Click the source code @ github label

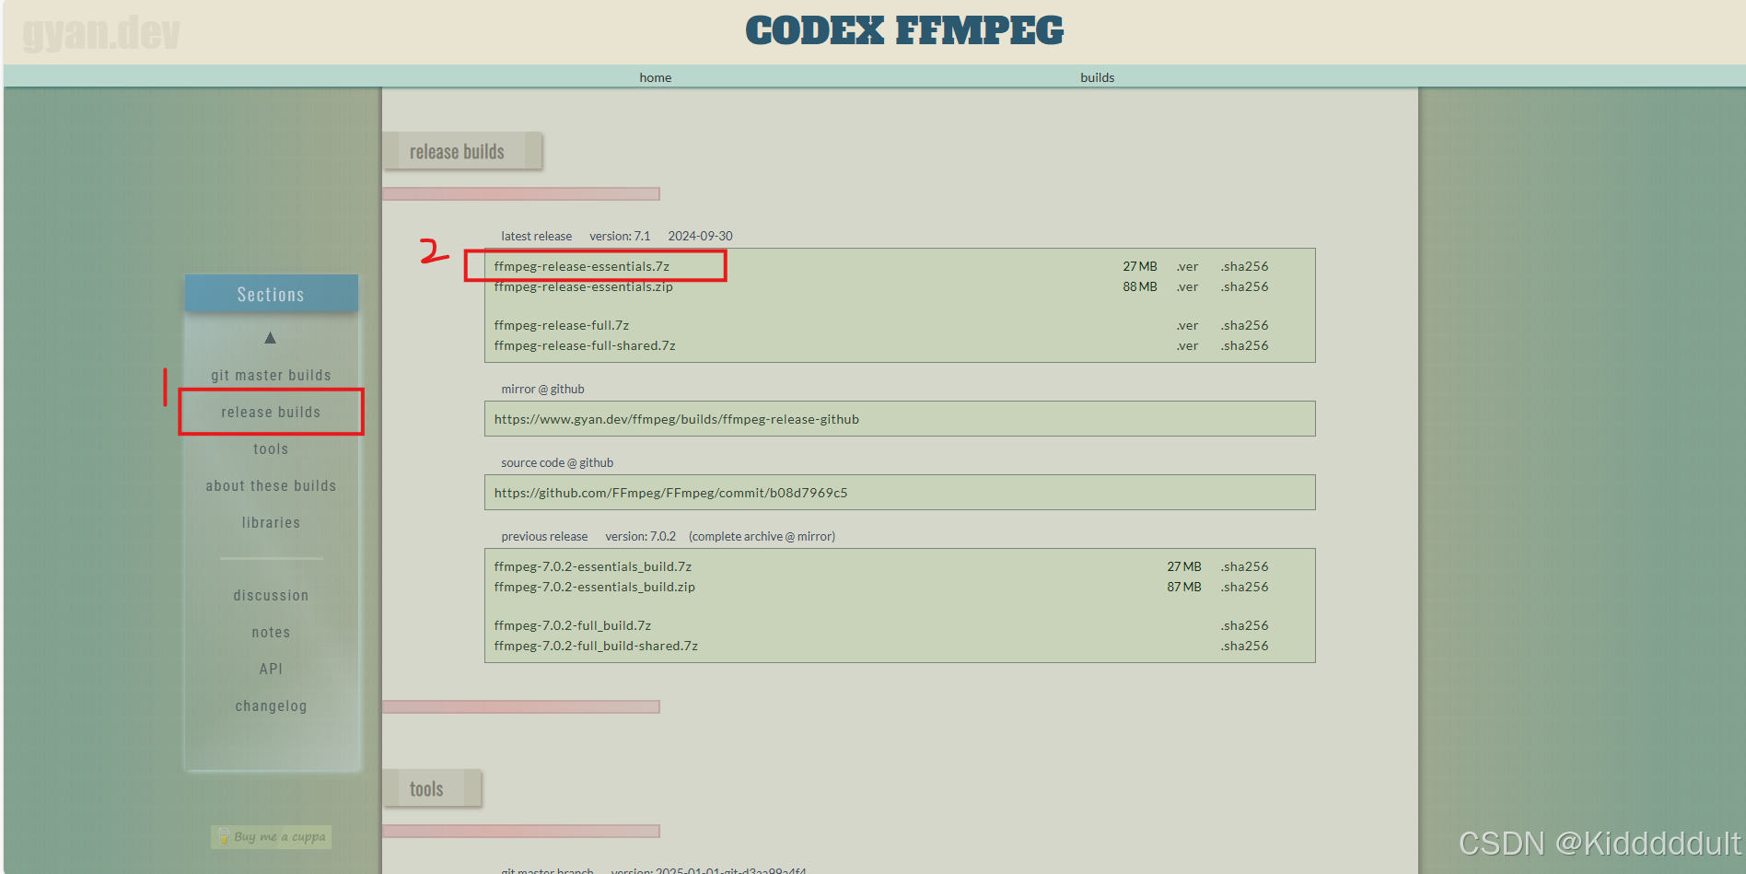(557, 462)
